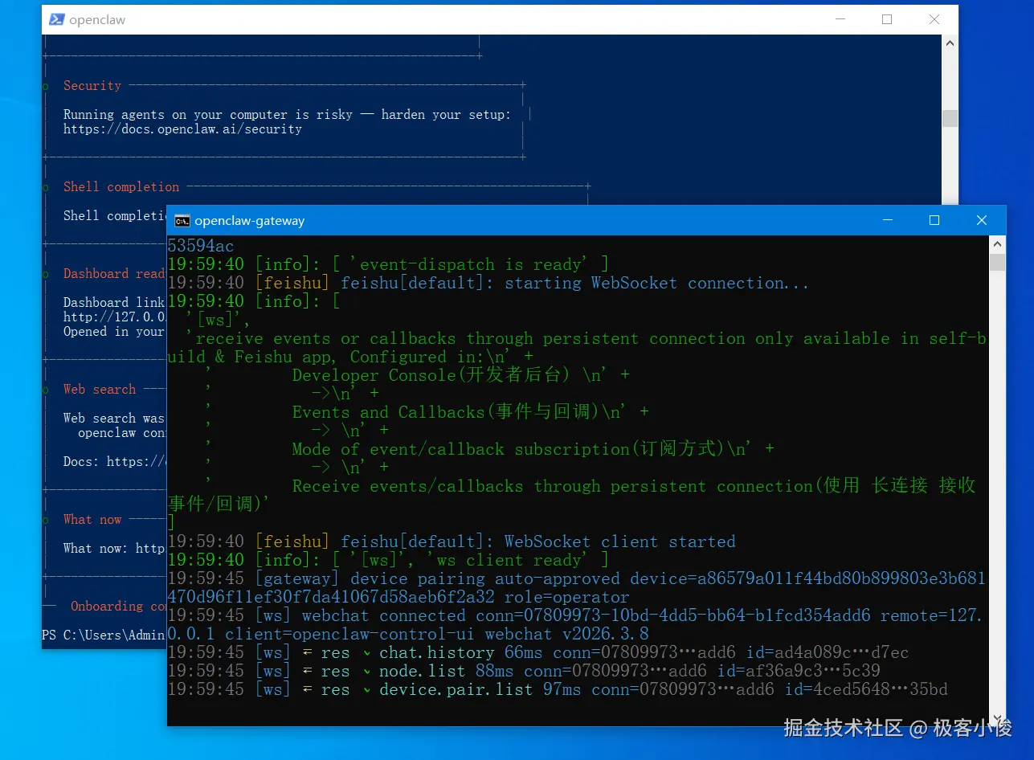The image size is (1034, 760).
Task: Click the scroll-down arrow in the openclaw-gateway window
Action: pyautogui.click(x=998, y=718)
